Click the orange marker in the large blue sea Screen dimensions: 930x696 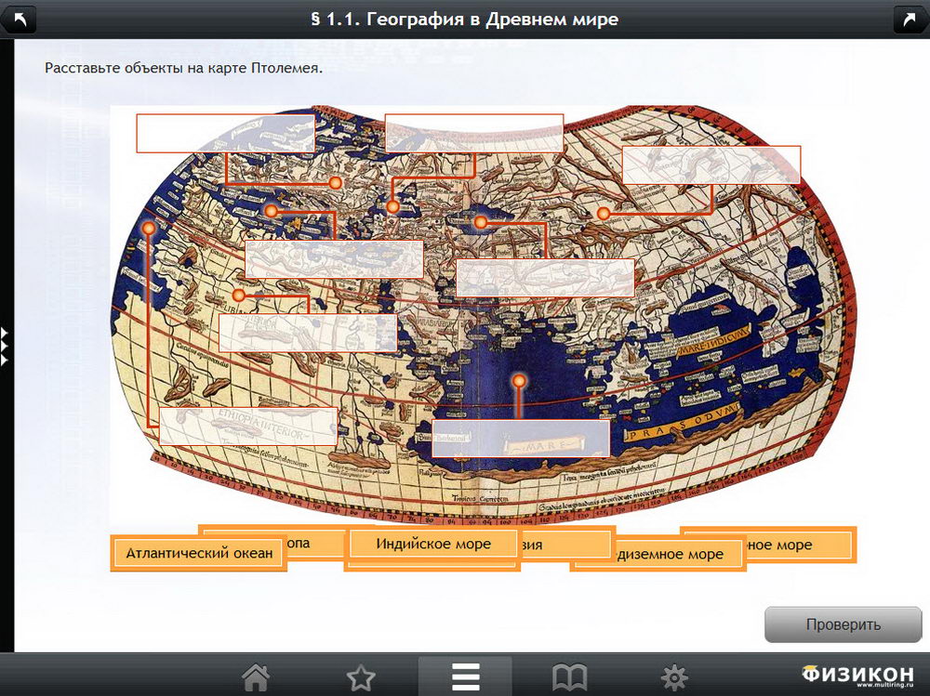pyautogui.click(x=519, y=381)
